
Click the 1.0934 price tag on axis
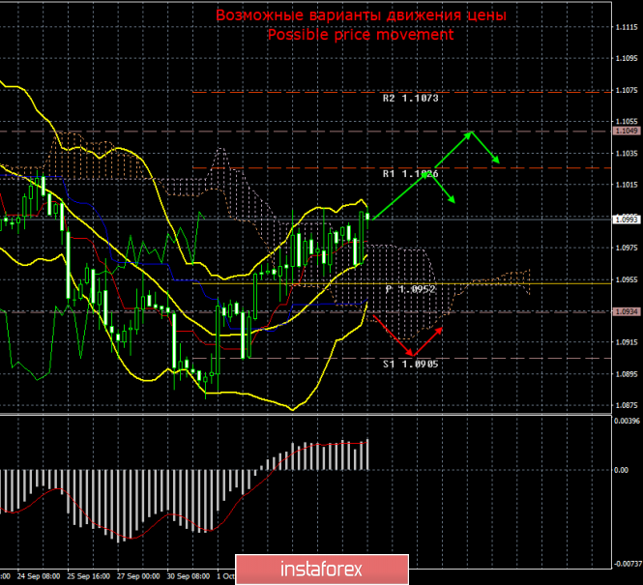coord(627,312)
